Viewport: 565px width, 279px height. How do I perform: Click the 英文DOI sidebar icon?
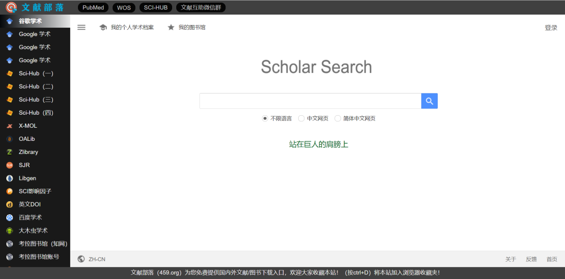10,204
